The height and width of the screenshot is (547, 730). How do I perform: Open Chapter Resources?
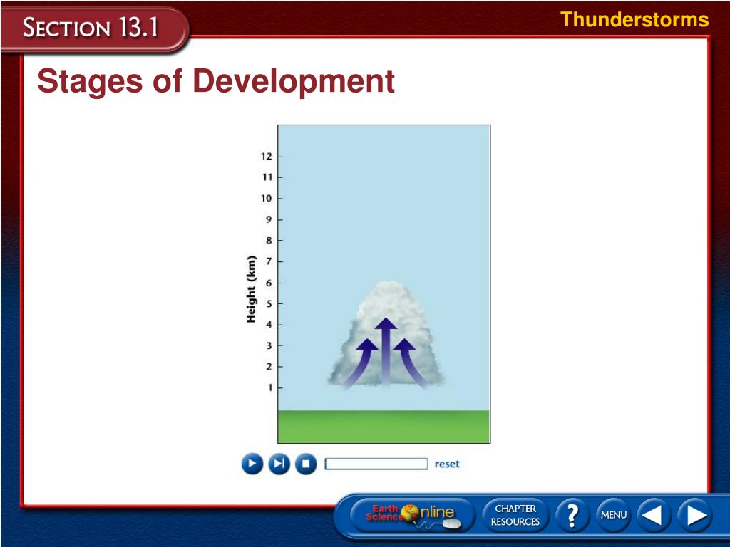515,515
